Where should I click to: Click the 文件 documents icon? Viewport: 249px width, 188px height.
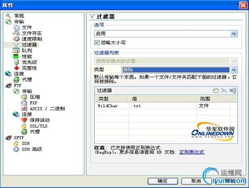(16, 28)
